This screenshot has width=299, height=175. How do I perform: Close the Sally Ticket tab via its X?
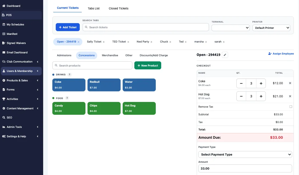[x=104, y=42]
